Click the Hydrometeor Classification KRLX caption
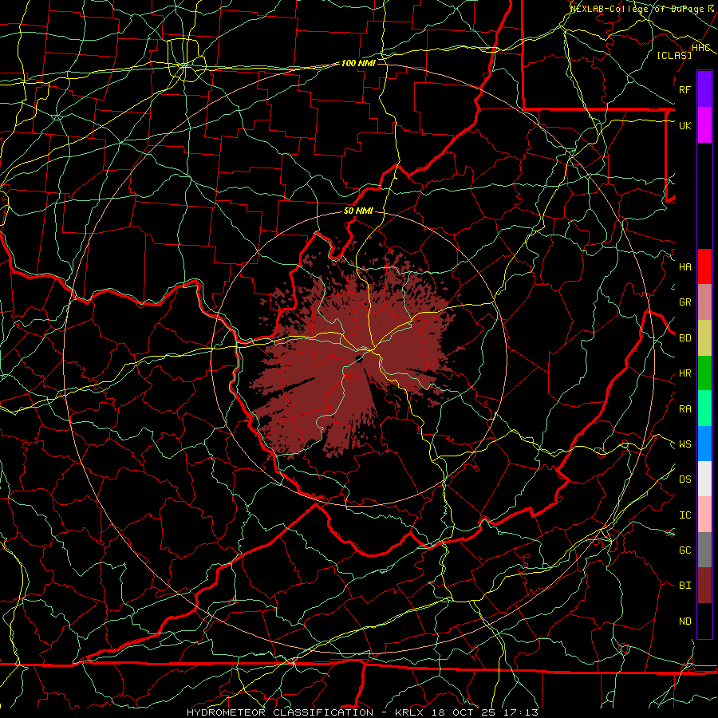This screenshot has height=718, width=718. click(x=362, y=712)
